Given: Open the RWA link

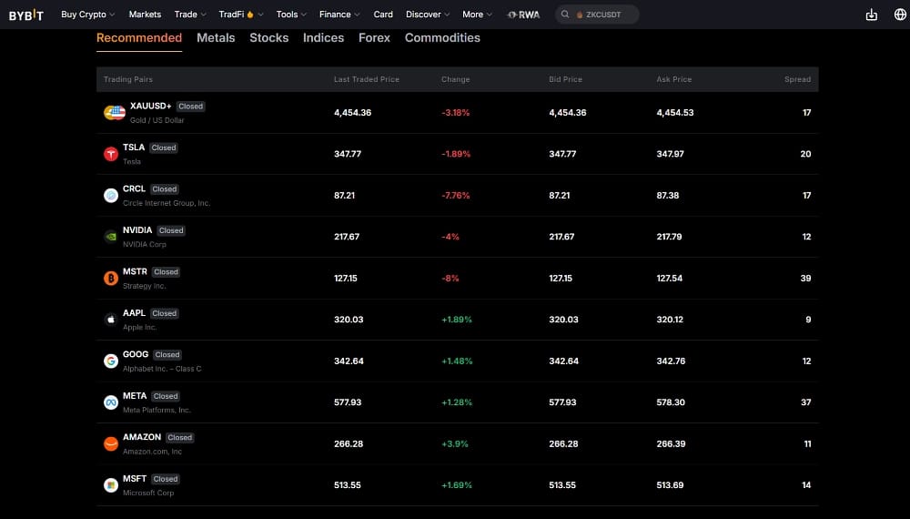Looking at the screenshot, I should pyautogui.click(x=523, y=15).
